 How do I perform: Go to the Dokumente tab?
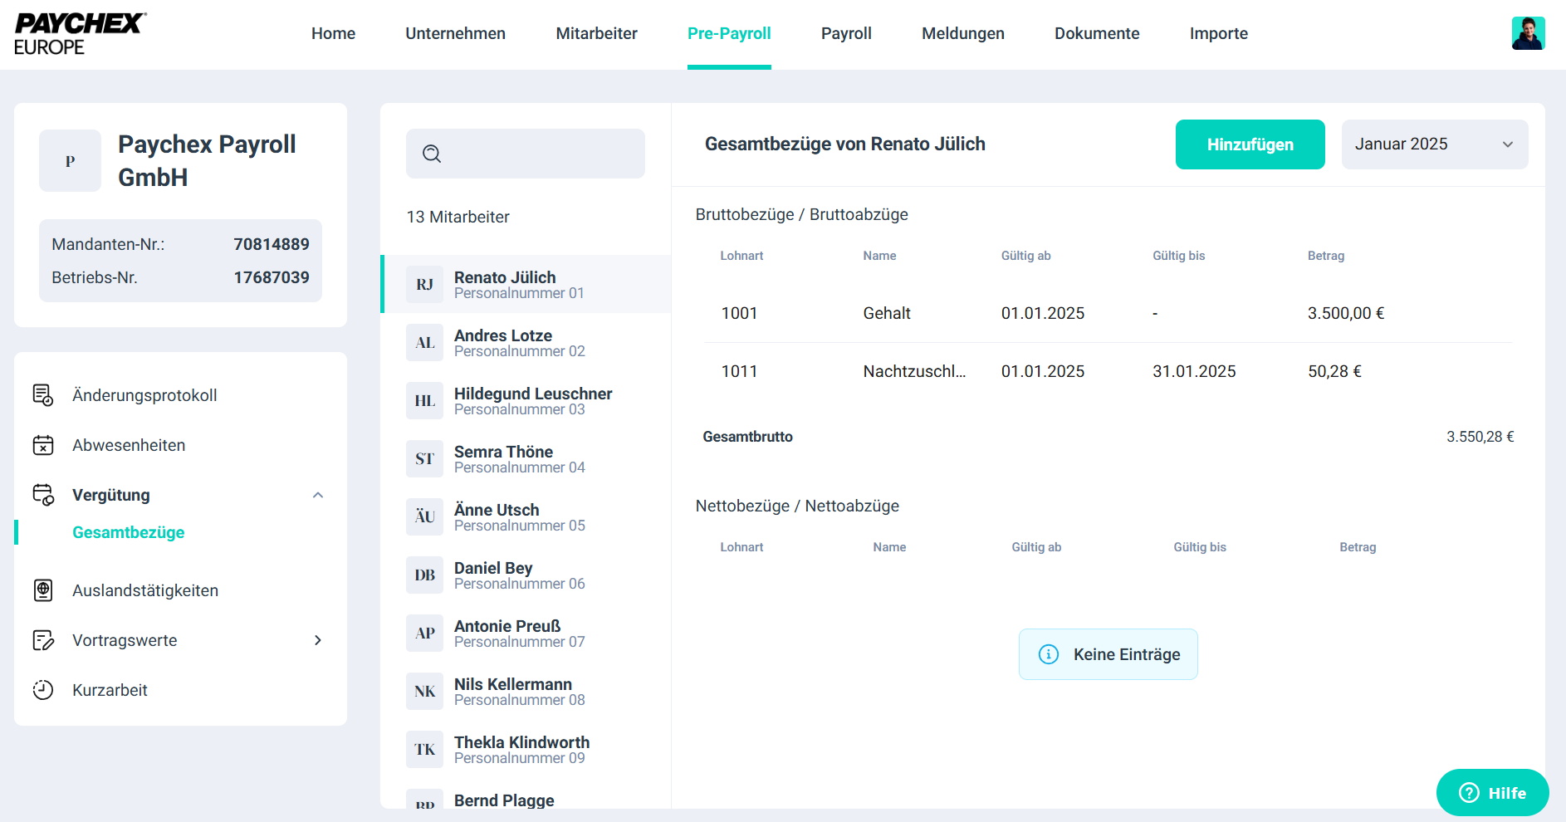point(1096,33)
